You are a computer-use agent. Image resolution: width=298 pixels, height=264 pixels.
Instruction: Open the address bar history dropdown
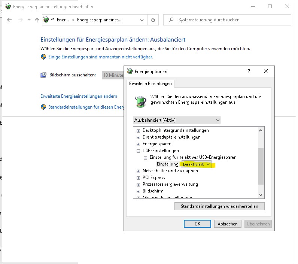tap(142, 20)
